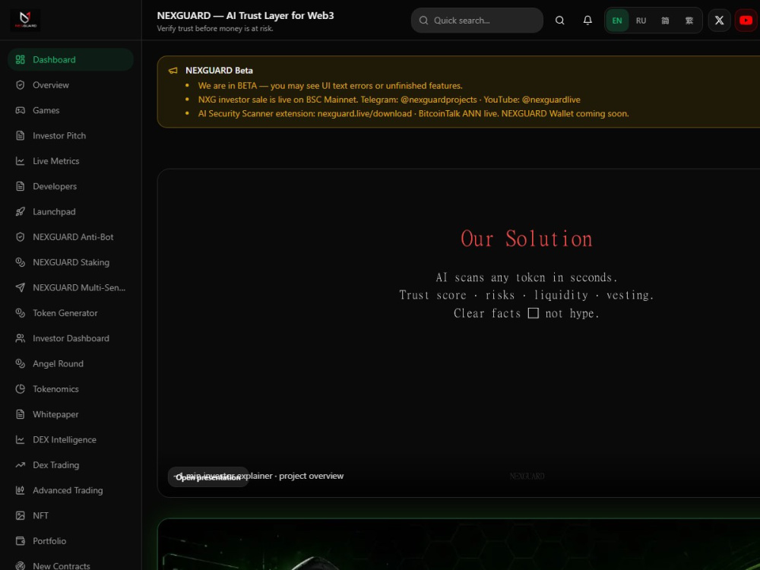Click the Investor Dashboard people icon

click(x=20, y=338)
